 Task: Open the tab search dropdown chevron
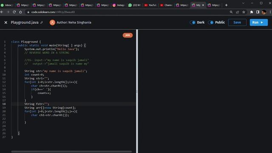coord(243,3)
